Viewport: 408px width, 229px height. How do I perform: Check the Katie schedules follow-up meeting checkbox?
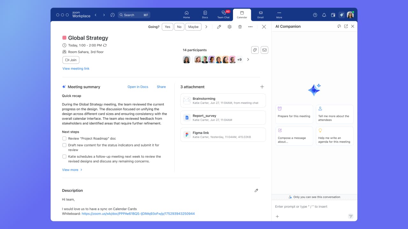coord(64,156)
